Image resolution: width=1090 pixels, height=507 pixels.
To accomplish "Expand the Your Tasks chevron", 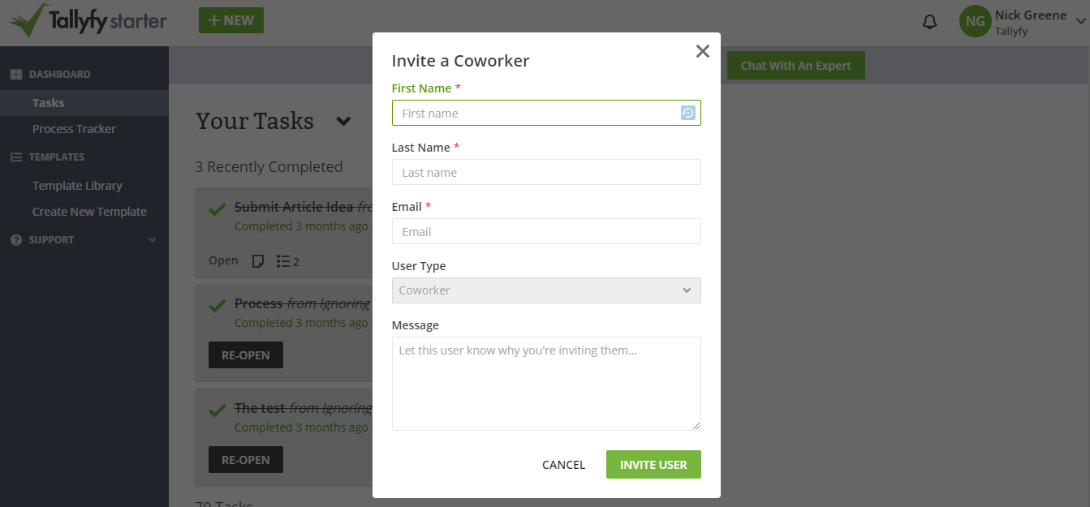I will (x=342, y=122).
